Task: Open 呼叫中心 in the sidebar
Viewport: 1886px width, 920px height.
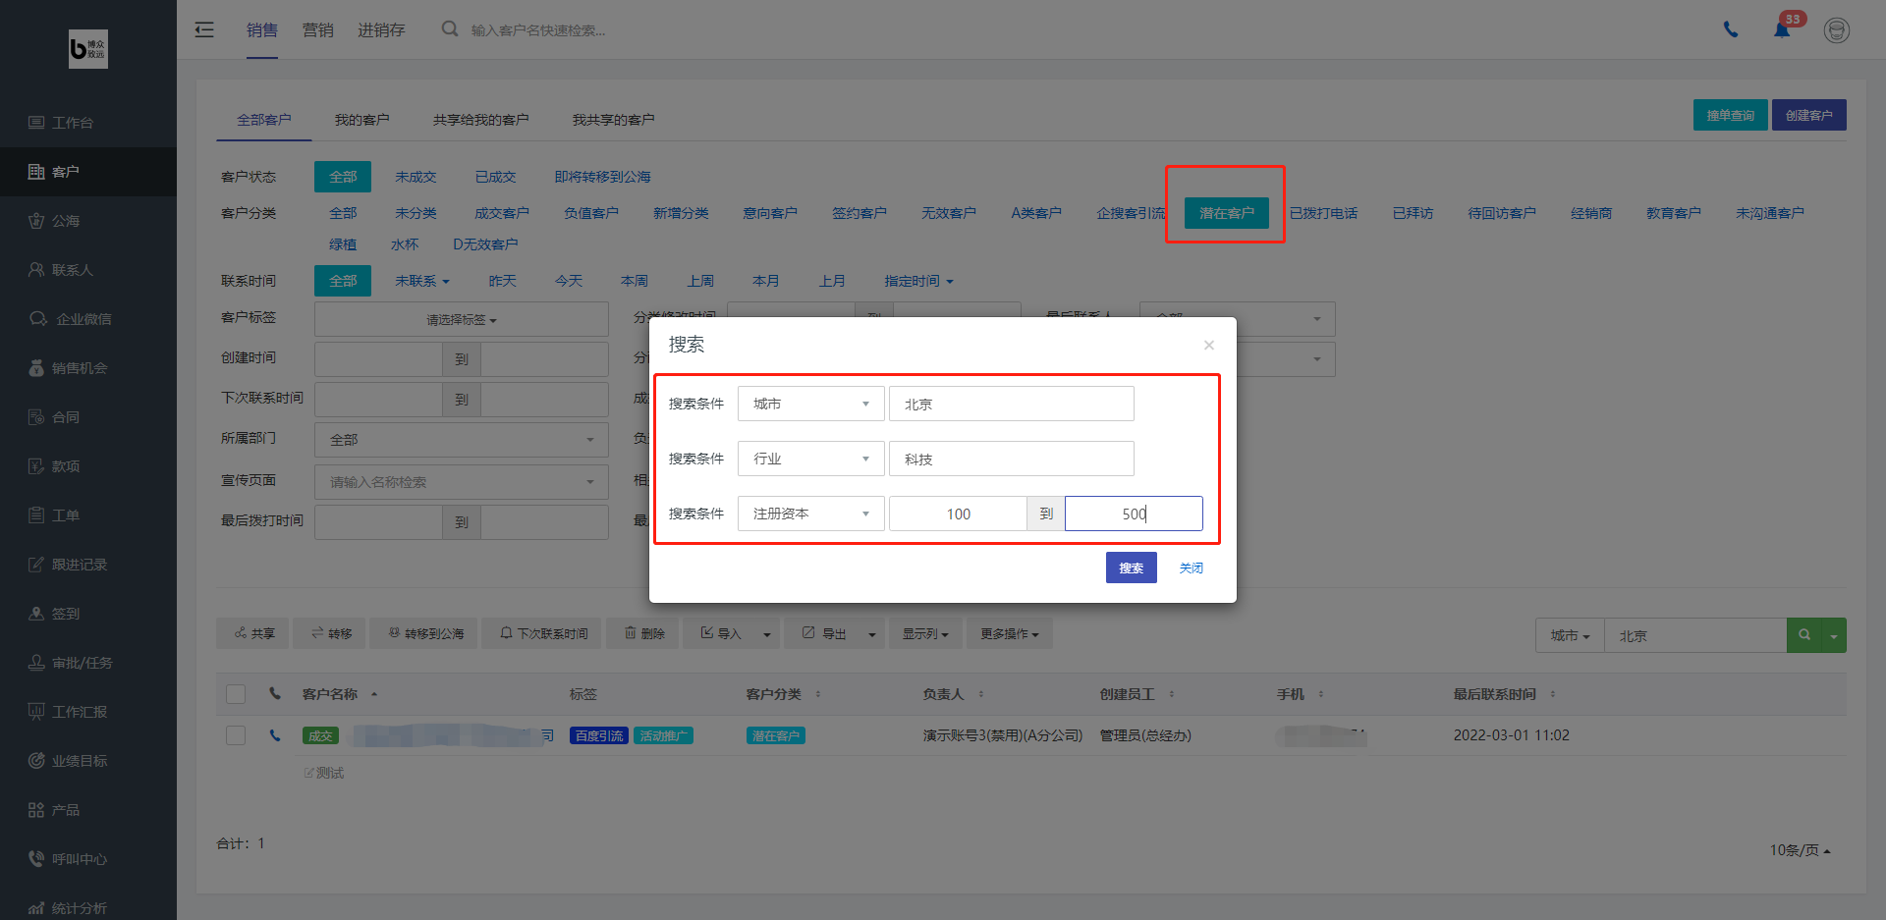Action: tap(88, 859)
